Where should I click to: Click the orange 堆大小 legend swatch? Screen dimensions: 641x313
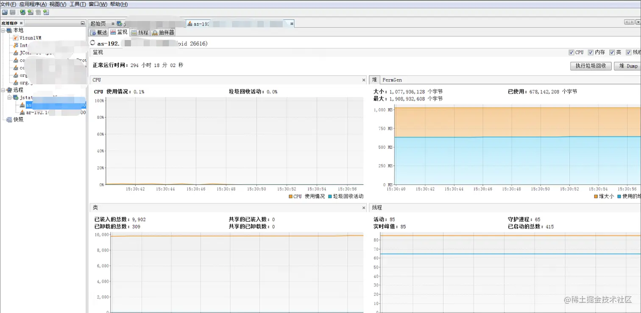[x=596, y=196]
